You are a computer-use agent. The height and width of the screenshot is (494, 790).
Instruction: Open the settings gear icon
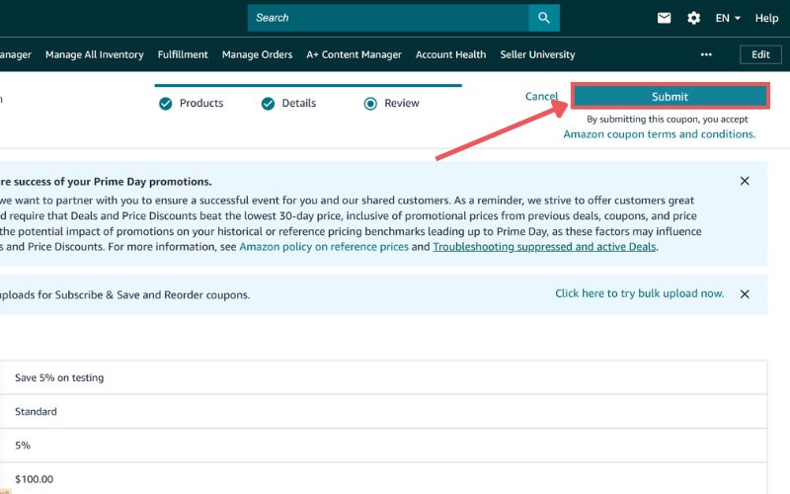(x=694, y=18)
